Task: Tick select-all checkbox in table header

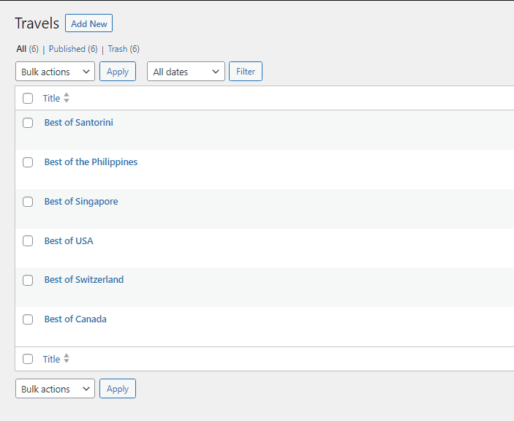Action: click(x=28, y=98)
